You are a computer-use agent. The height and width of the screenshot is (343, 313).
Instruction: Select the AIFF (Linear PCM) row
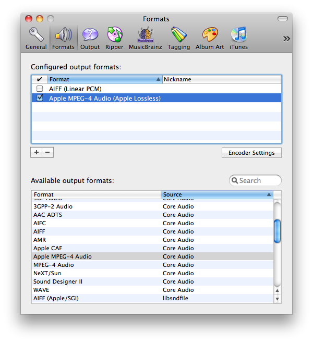coord(156,89)
